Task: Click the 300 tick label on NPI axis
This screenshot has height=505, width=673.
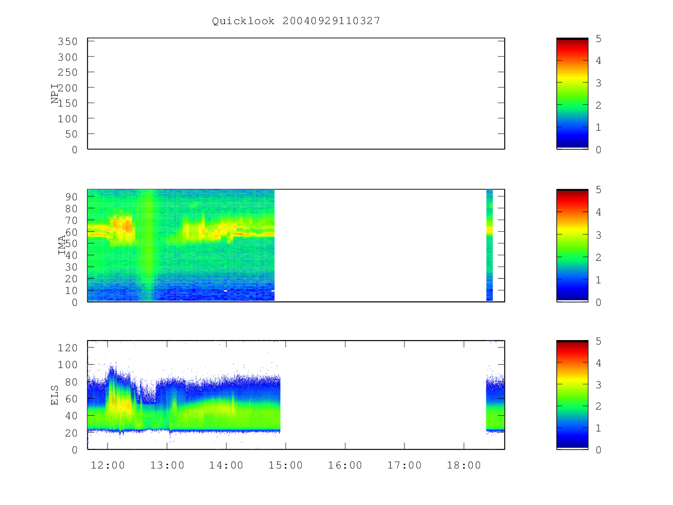Action: coord(68,57)
